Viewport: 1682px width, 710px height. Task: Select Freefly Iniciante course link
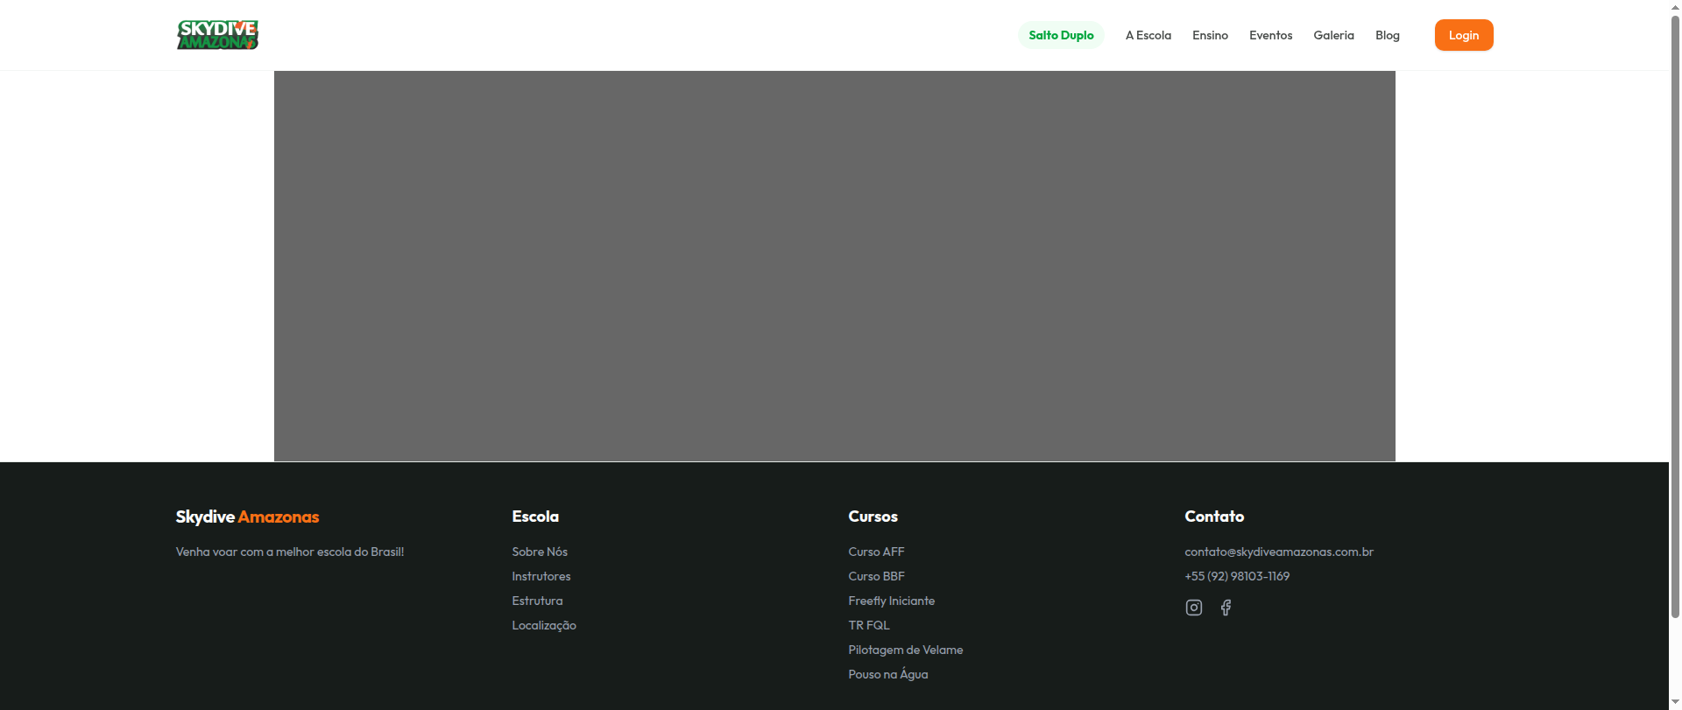click(x=891, y=601)
